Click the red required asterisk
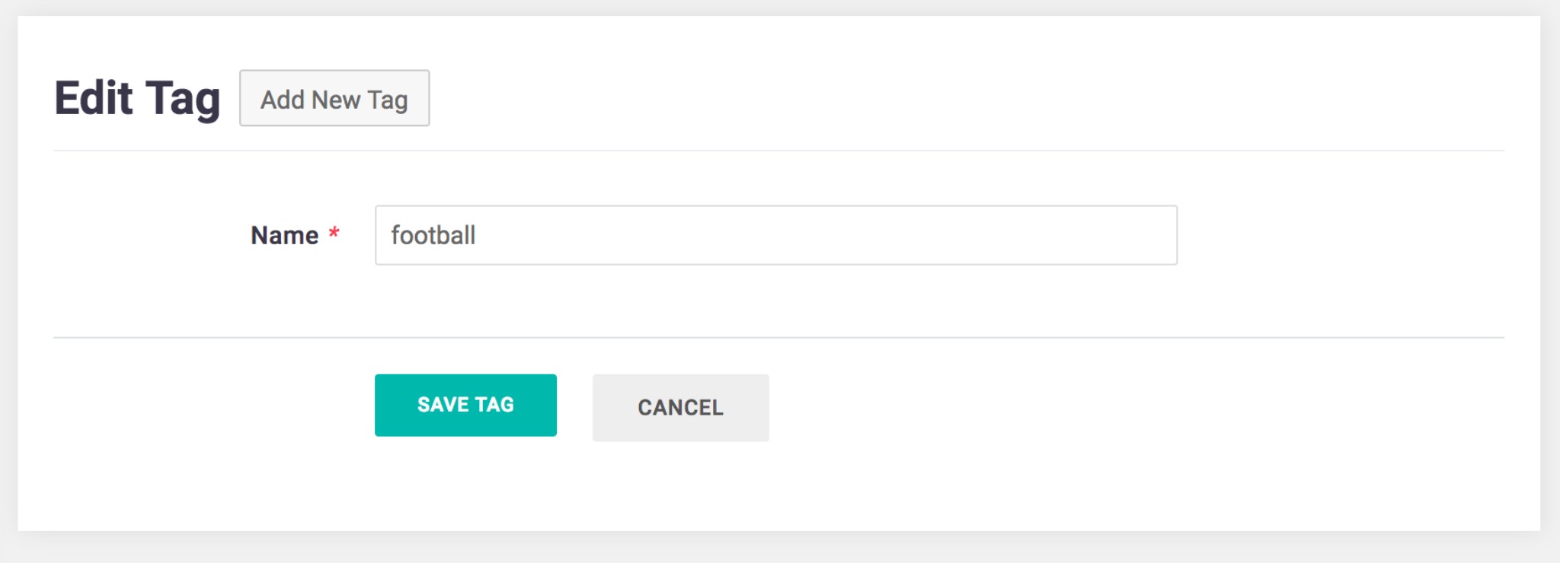The image size is (1560, 563). [x=334, y=233]
